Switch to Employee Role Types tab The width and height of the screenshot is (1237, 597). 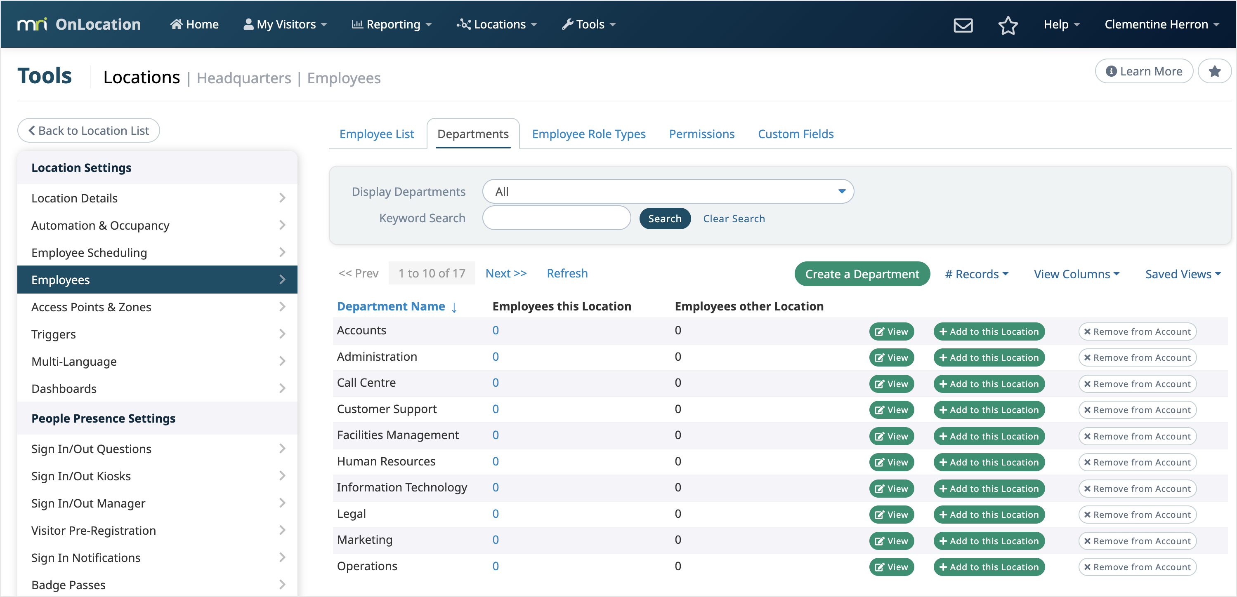coord(589,134)
